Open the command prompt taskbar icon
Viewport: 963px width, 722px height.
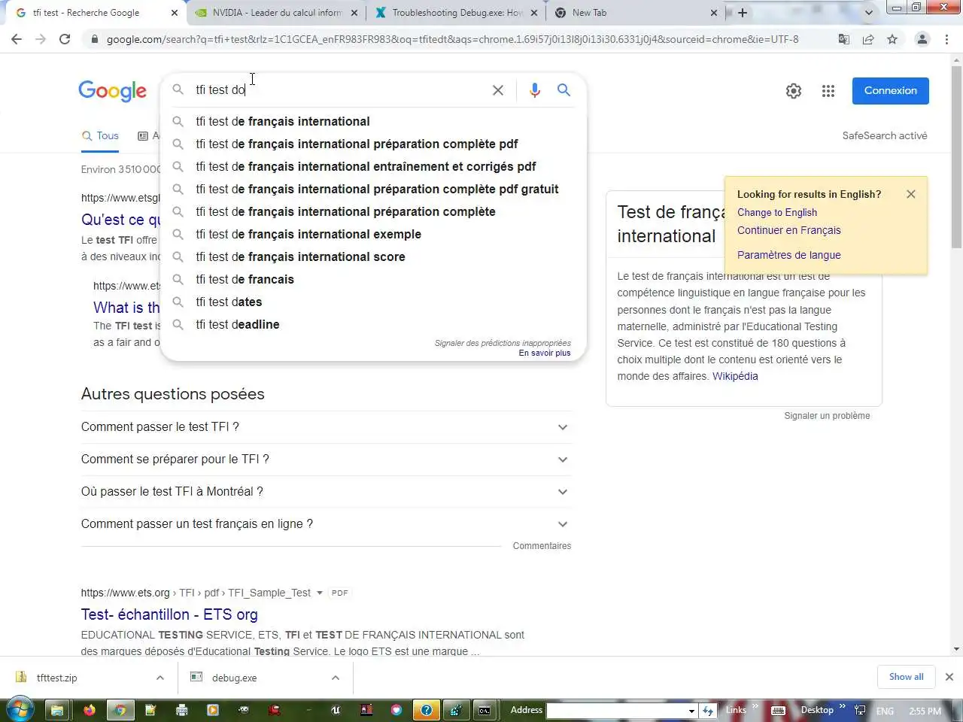485,709
